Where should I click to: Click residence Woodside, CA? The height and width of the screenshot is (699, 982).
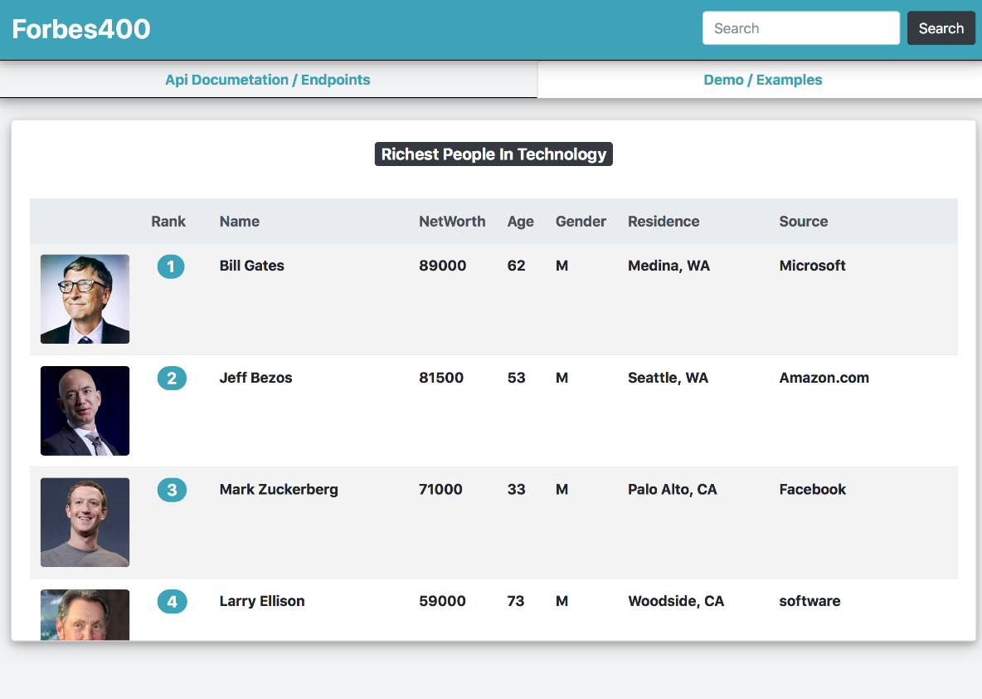pos(676,600)
